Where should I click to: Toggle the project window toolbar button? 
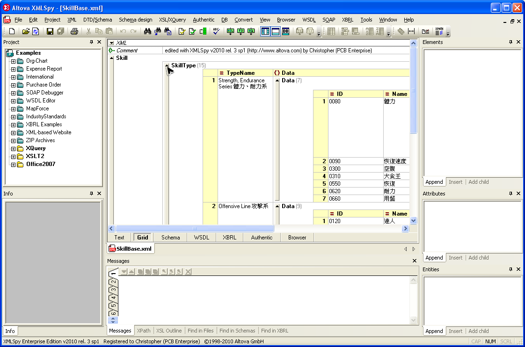click(265, 31)
